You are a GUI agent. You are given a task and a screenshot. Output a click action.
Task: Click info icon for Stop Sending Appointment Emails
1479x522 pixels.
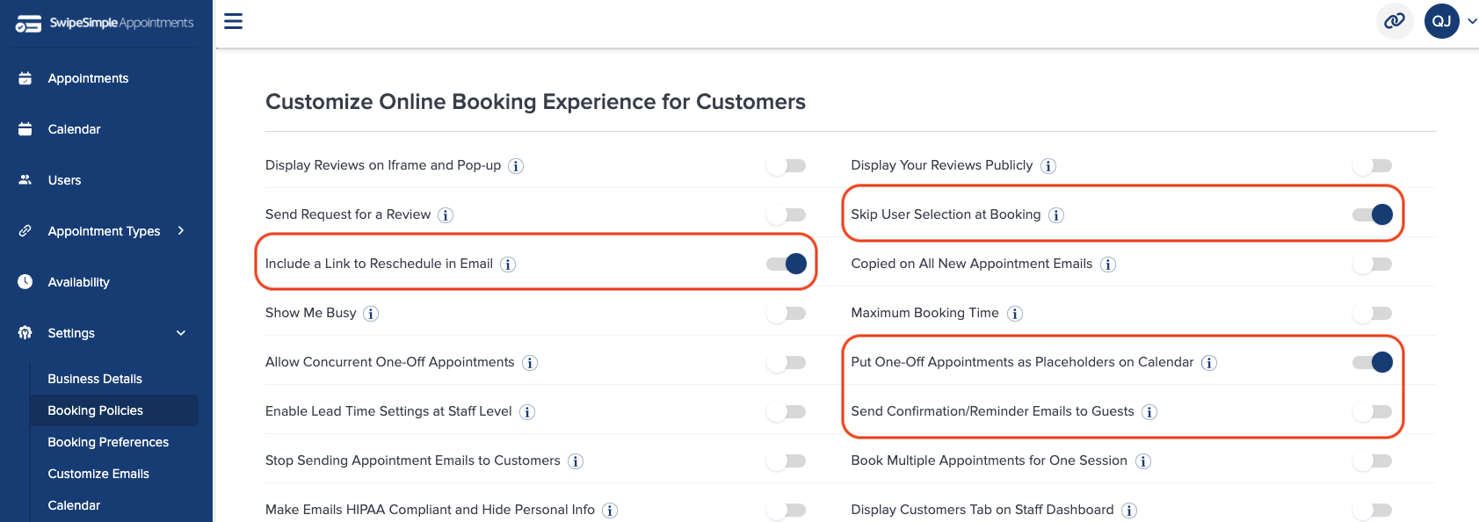tap(576, 461)
